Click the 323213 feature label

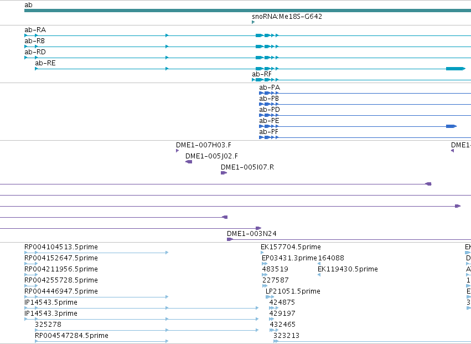click(x=286, y=336)
